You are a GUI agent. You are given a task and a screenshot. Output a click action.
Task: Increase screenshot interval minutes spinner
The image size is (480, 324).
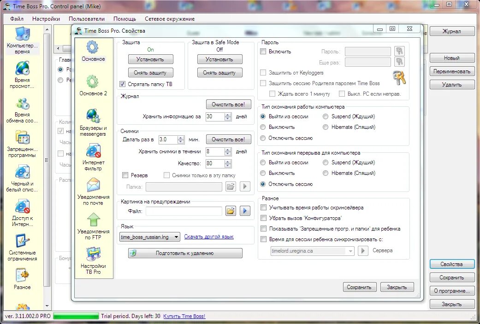click(181, 138)
